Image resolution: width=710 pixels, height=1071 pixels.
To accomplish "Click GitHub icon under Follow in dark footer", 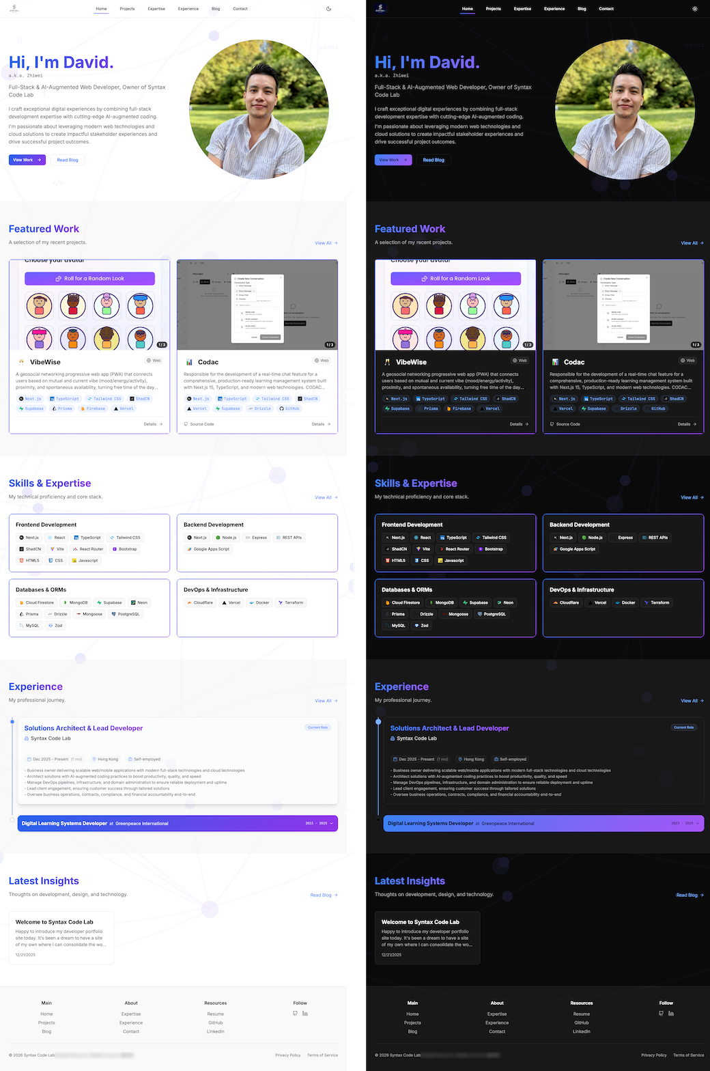I will pyautogui.click(x=661, y=1014).
